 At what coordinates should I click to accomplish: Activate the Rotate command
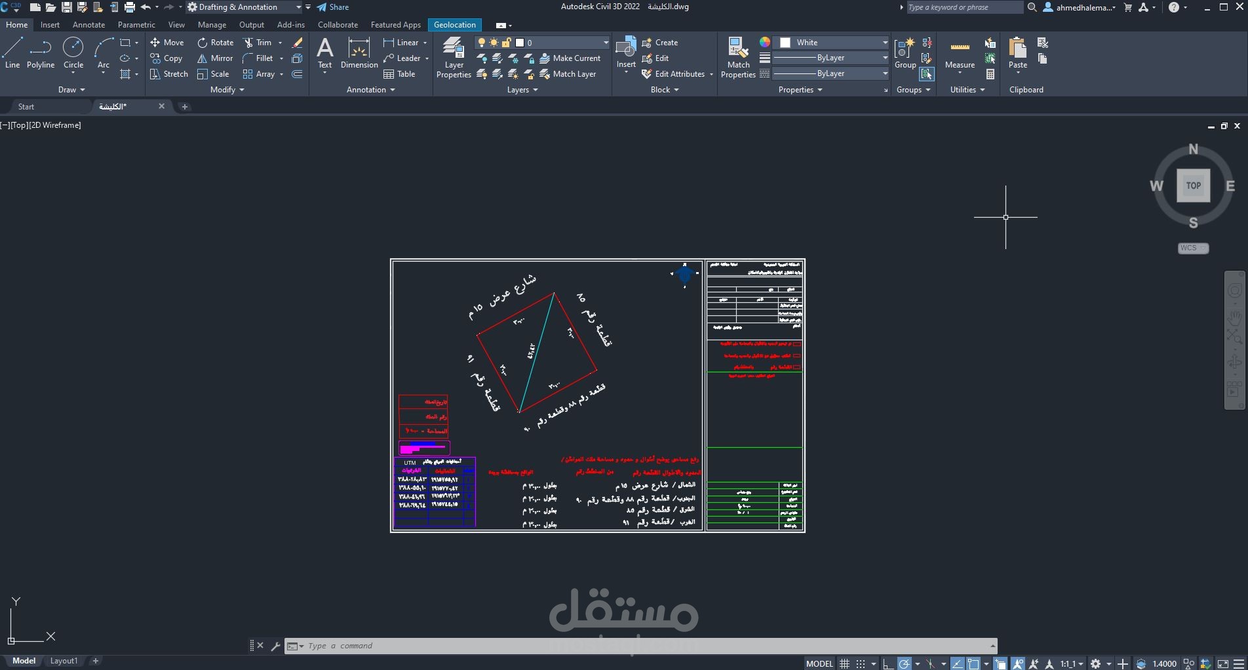[216, 42]
